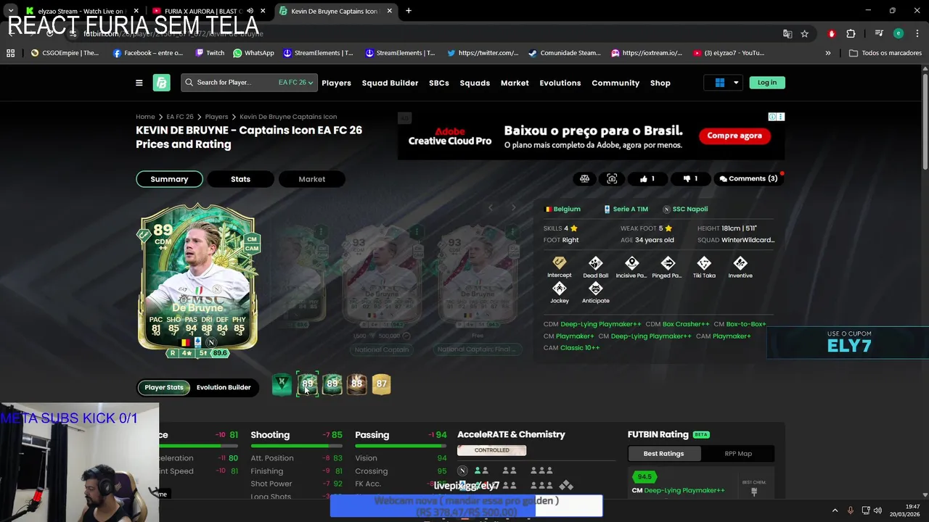The image size is (929, 522).
Task: Select Best Ratings in FUTBIN Rating
Action: click(663, 454)
